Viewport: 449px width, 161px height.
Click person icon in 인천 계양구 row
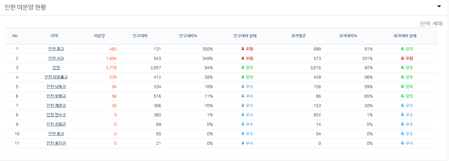(243, 105)
